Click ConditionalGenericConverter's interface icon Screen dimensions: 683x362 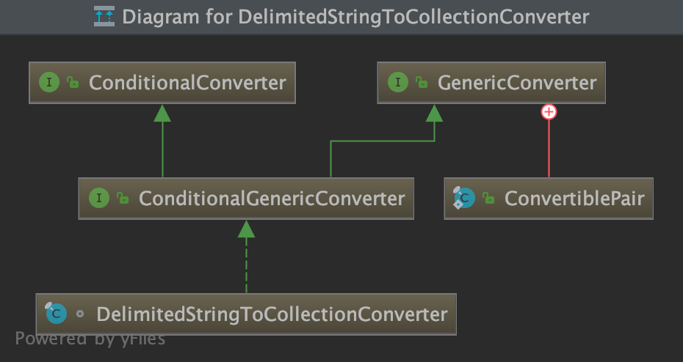coord(98,198)
